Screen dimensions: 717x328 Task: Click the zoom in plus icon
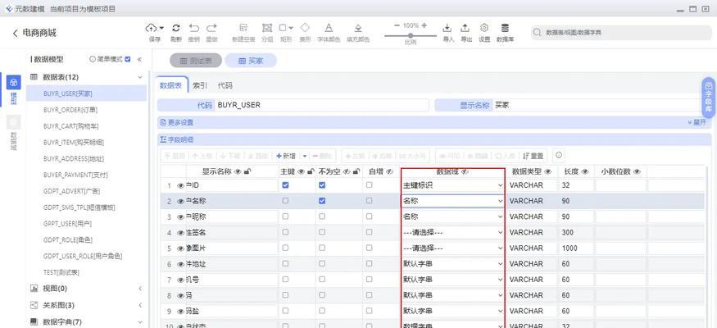[x=424, y=25]
